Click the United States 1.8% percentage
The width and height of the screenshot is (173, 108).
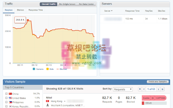(x=37, y=98)
